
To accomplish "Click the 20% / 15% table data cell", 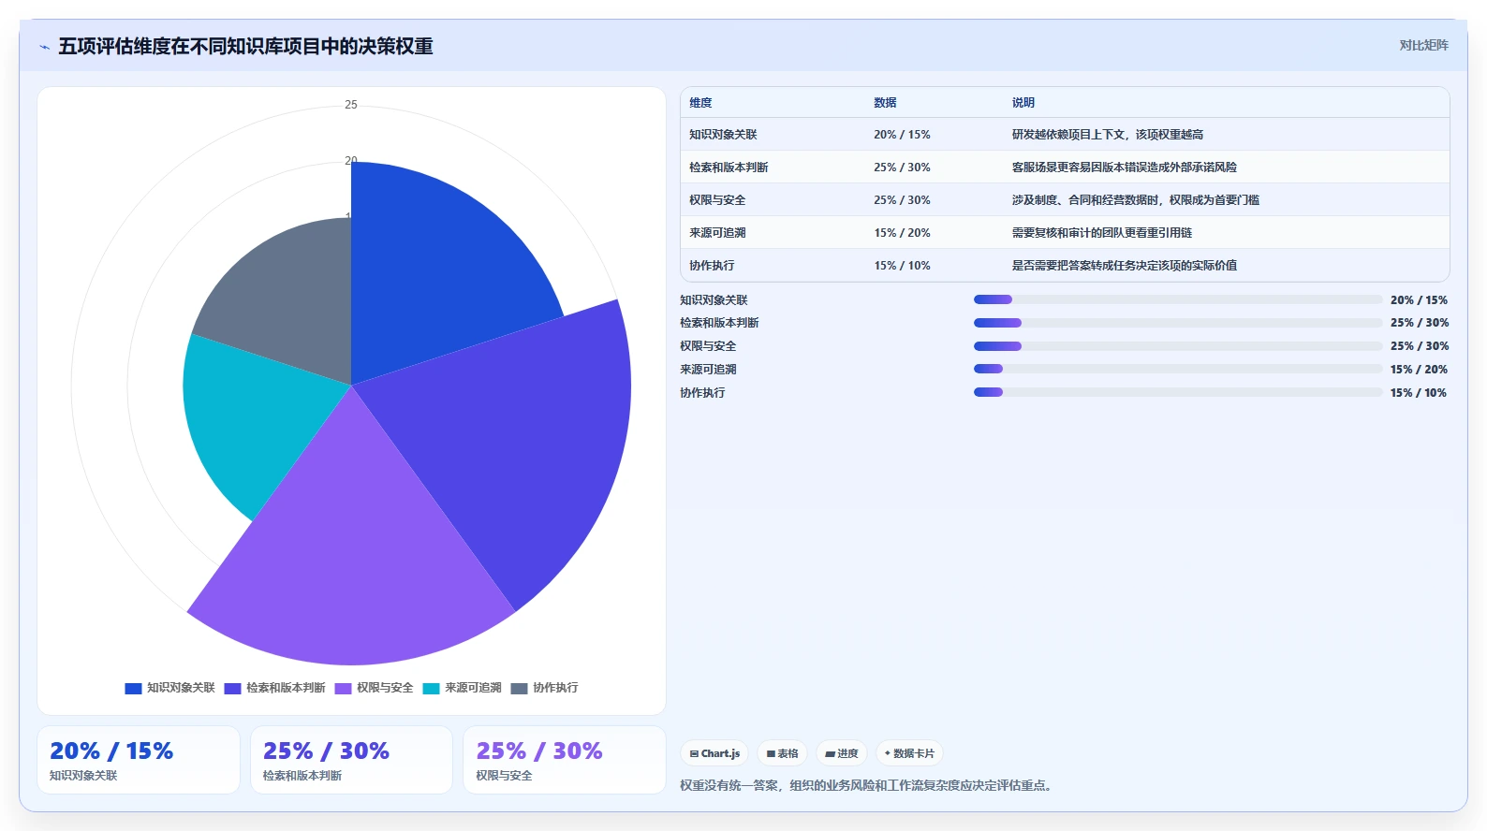I will coord(902,135).
